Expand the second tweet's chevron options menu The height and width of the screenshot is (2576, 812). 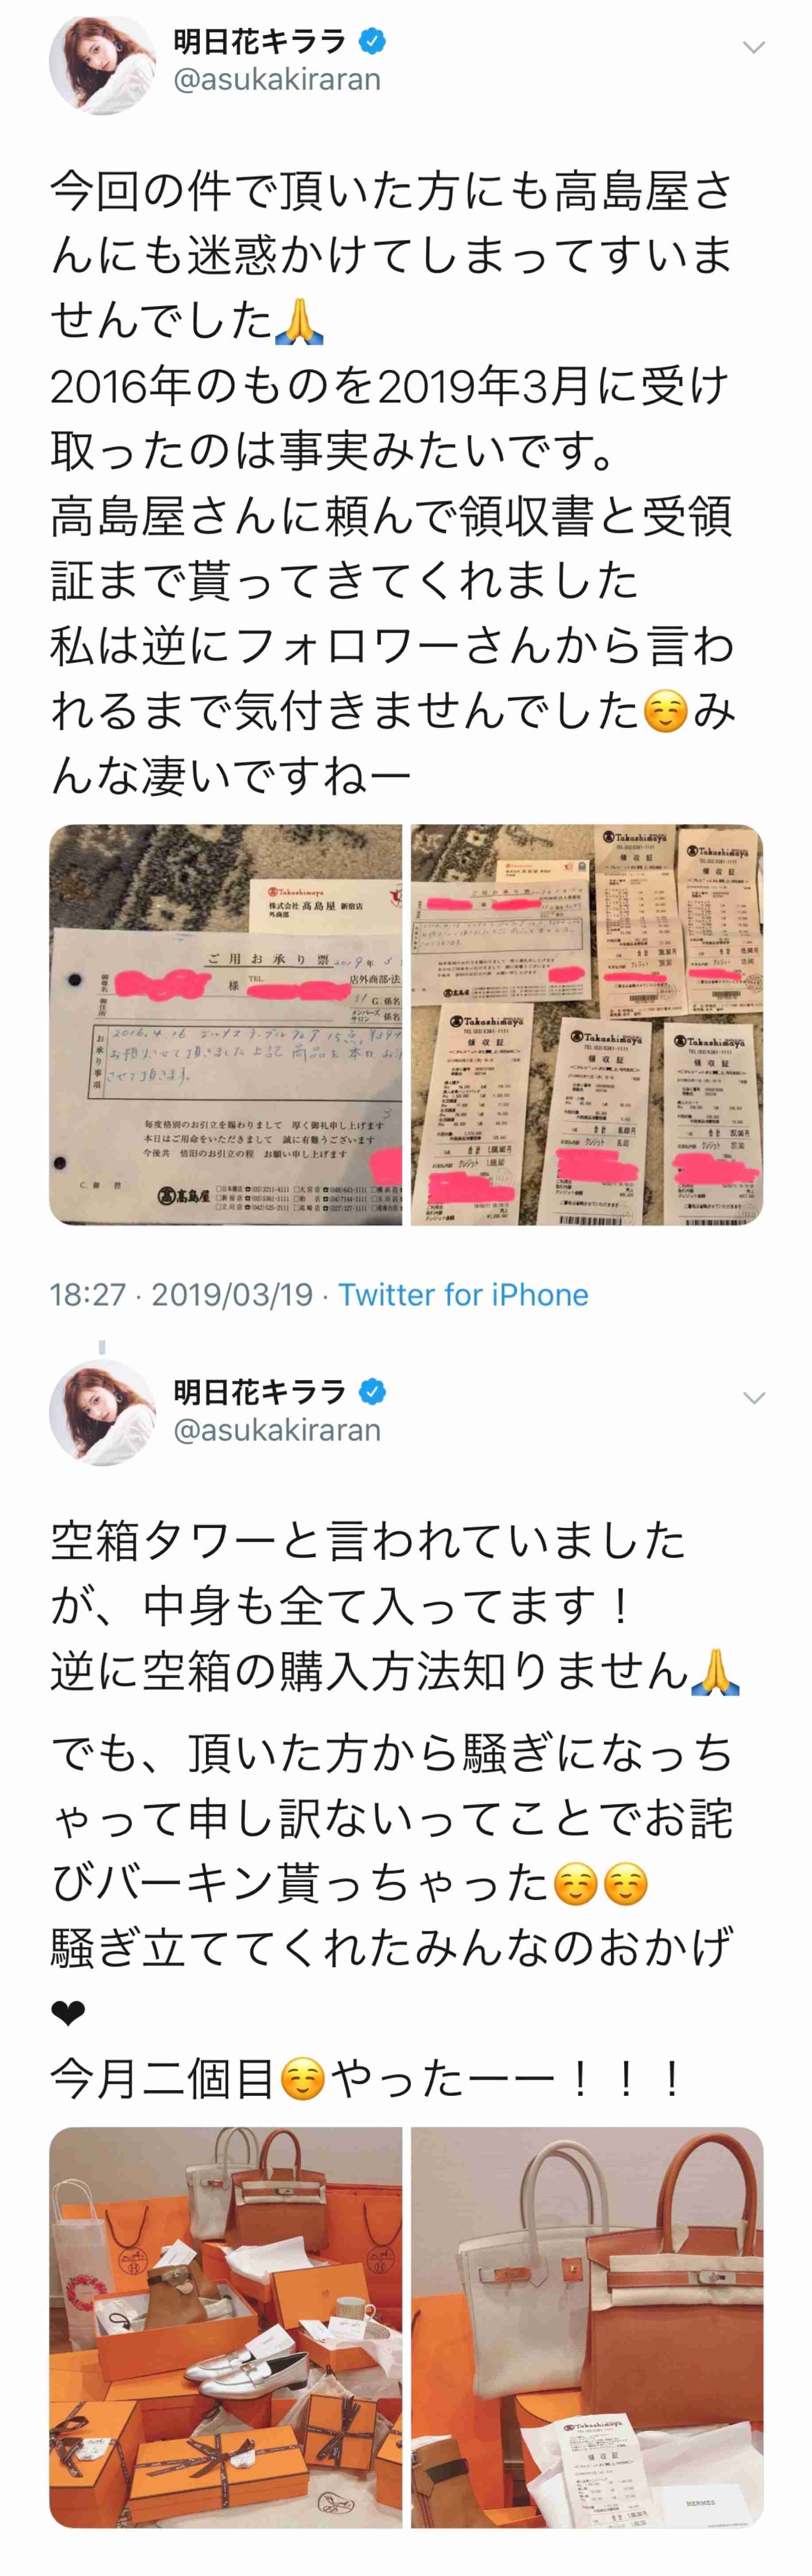click(754, 1397)
